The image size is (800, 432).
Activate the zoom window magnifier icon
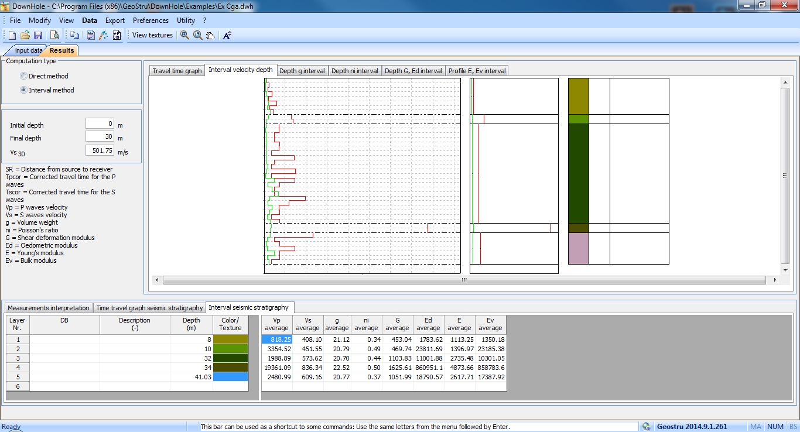tap(184, 35)
